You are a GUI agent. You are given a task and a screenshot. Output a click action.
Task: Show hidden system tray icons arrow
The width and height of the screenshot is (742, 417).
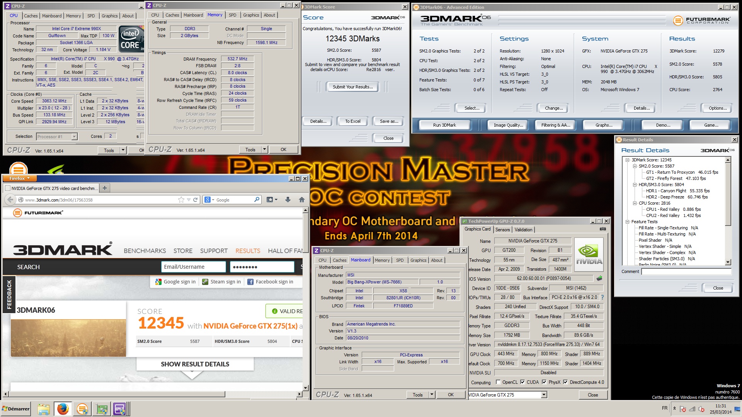(x=674, y=409)
